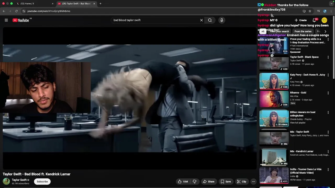This screenshot has width=335, height=188.
Task: Open Mix - Taylor Swift title
Action: coord(299,132)
